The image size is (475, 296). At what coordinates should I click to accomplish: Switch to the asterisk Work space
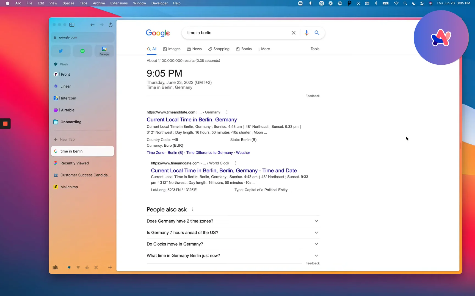pyautogui.click(x=69, y=267)
